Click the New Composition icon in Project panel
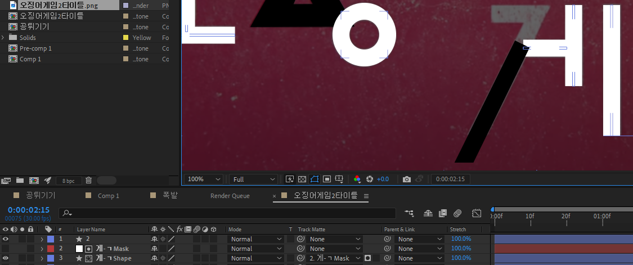The image size is (633, 265). 34,180
